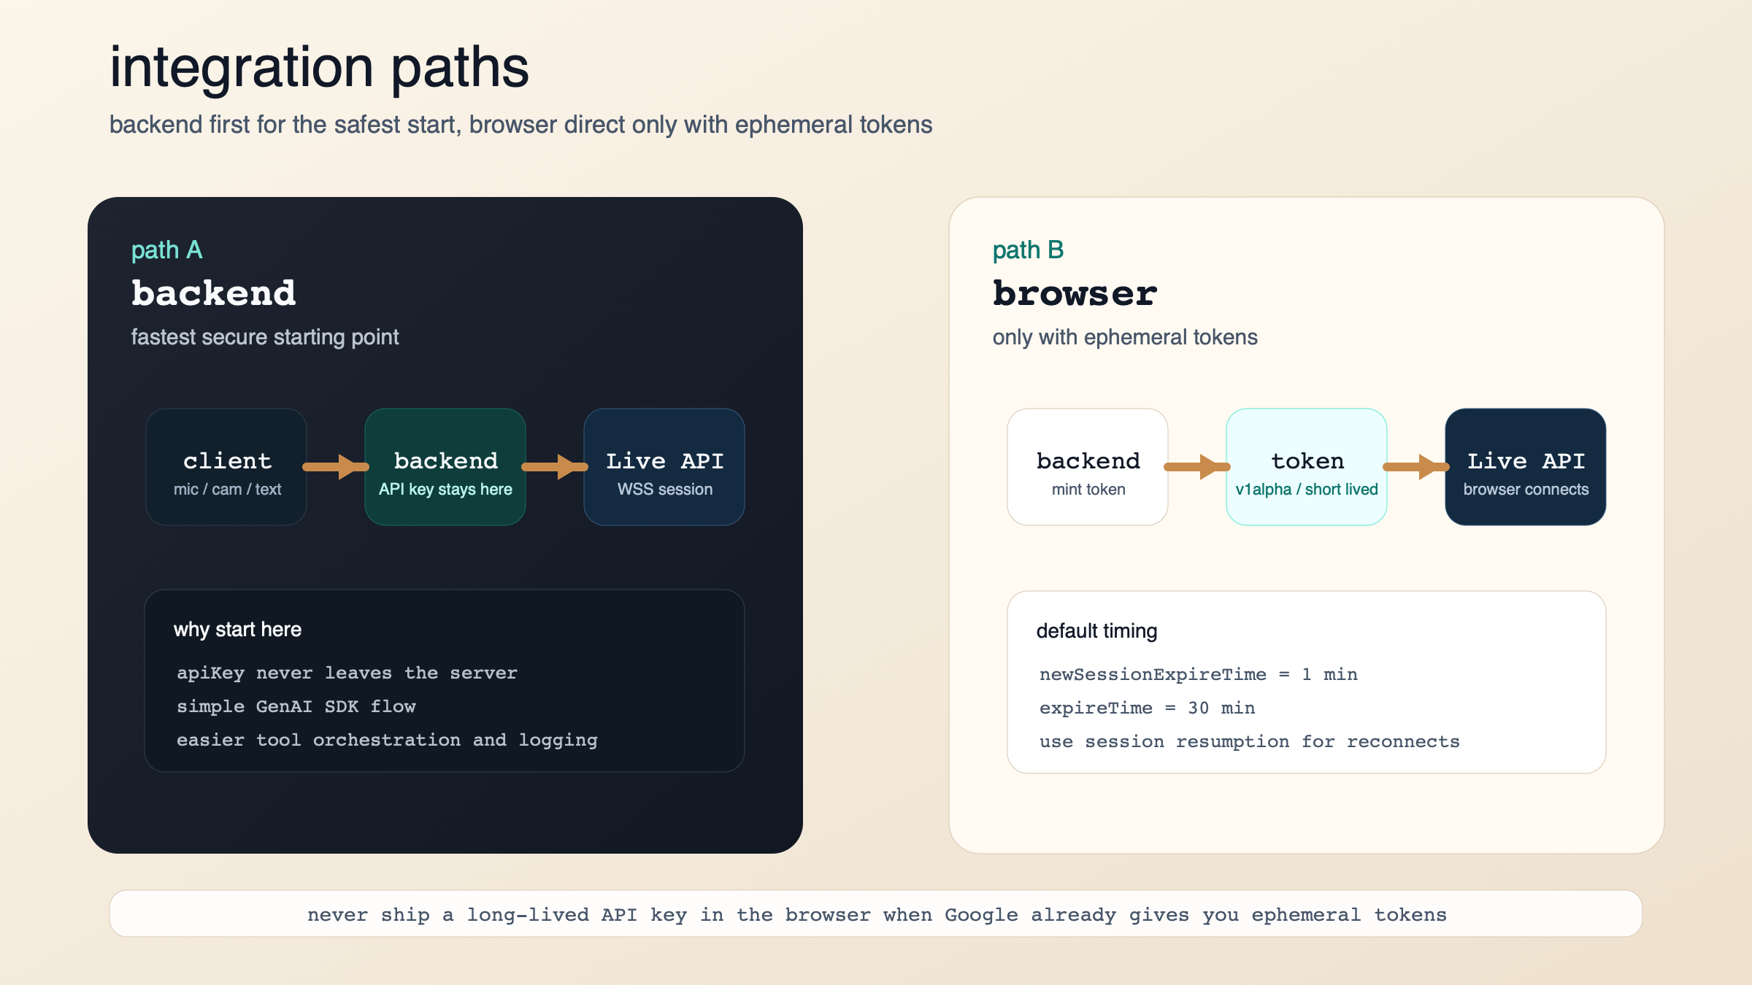Click the bottom banner about long-lived API keys

tap(876, 913)
